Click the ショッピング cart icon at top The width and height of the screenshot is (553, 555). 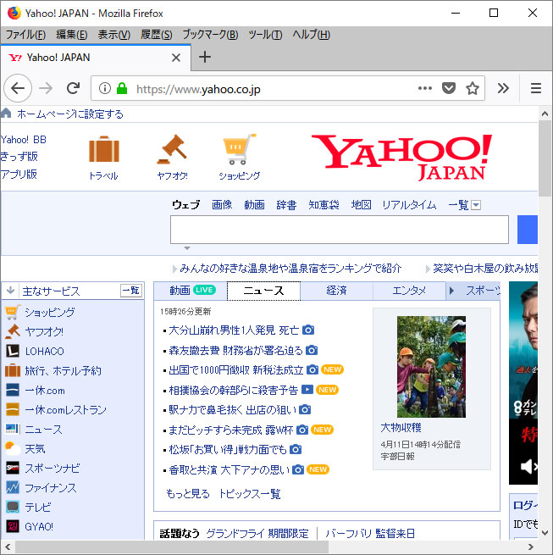(239, 149)
